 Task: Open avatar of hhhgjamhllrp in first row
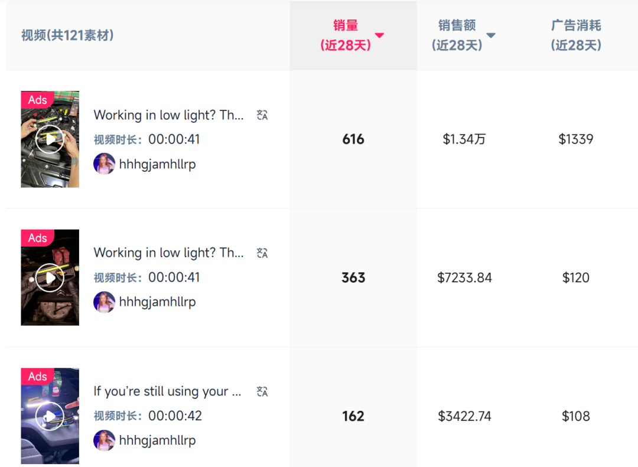[104, 164]
